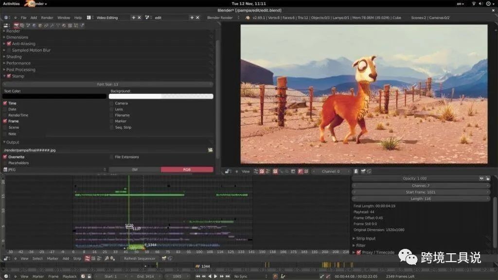
Task: Toggle the strip eye mute icon
Action: (481, 178)
